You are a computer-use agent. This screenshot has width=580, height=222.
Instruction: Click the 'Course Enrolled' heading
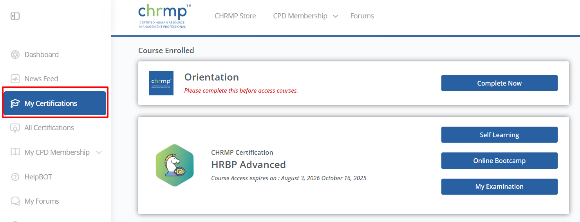pos(166,50)
